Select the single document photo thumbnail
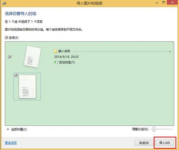This screenshot has height=150, width=179. (27, 87)
